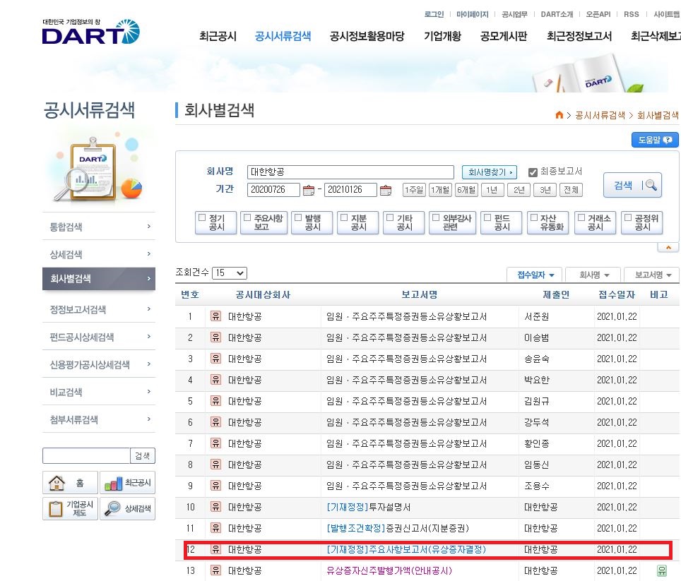Click 유 market icon in row 10
The width and height of the screenshot is (681, 581).
(216, 506)
